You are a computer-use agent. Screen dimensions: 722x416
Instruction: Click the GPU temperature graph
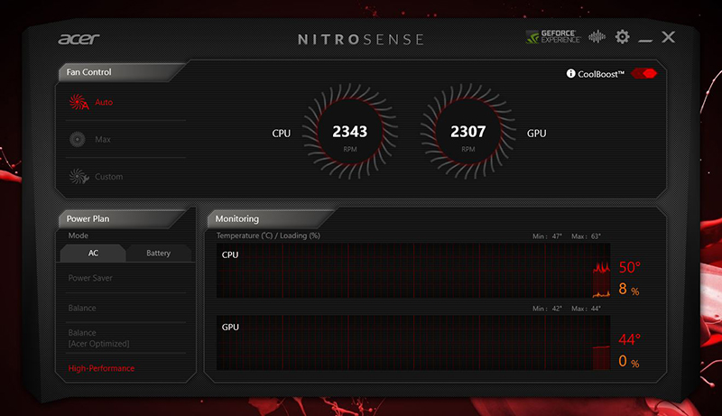pyautogui.click(x=413, y=343)
